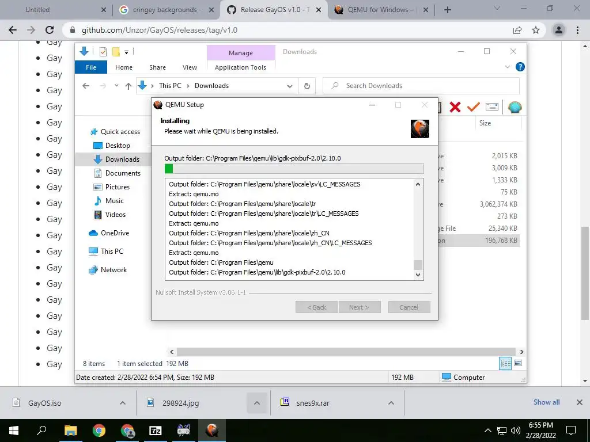590x442 pixels.
Task: Click QEMU installer icon in taskbar
Action: pos(212,430)
